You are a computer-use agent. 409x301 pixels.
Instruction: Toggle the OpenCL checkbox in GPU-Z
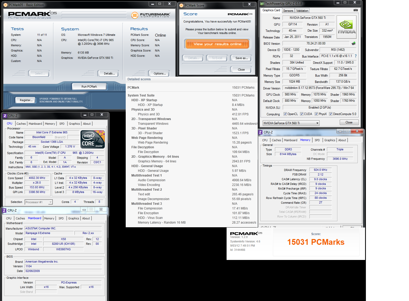tap(285, 114)
